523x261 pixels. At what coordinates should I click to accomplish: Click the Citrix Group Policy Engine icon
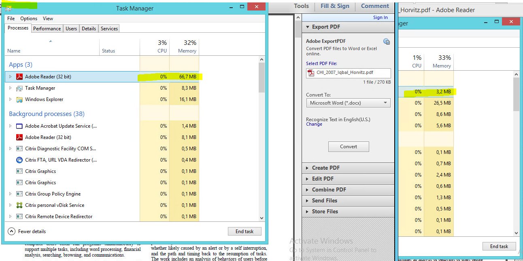(19, 194)
